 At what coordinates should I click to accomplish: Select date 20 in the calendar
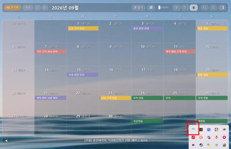[14, 93]
